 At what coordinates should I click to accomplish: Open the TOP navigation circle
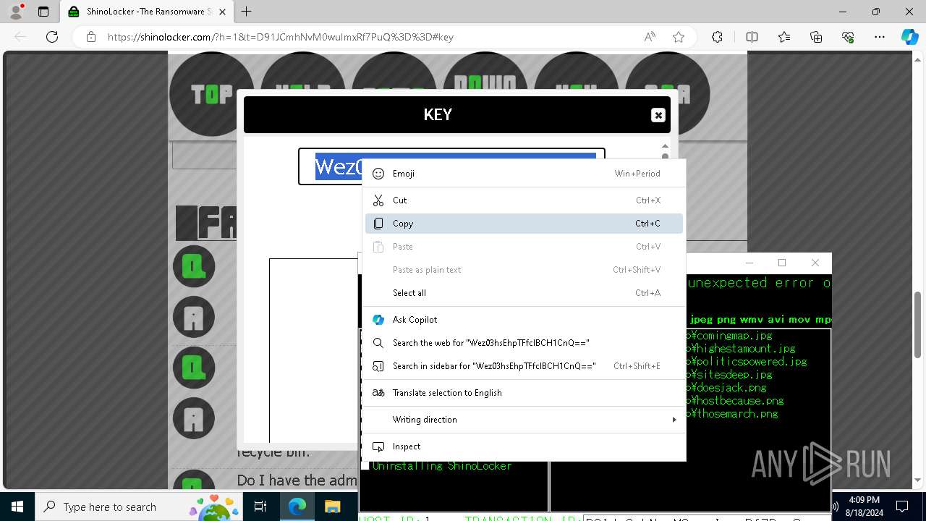211,93
